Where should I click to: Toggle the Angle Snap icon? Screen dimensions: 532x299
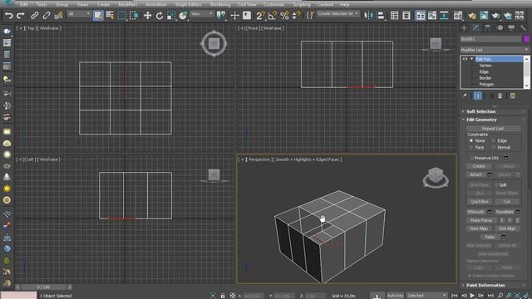point(273,16)
